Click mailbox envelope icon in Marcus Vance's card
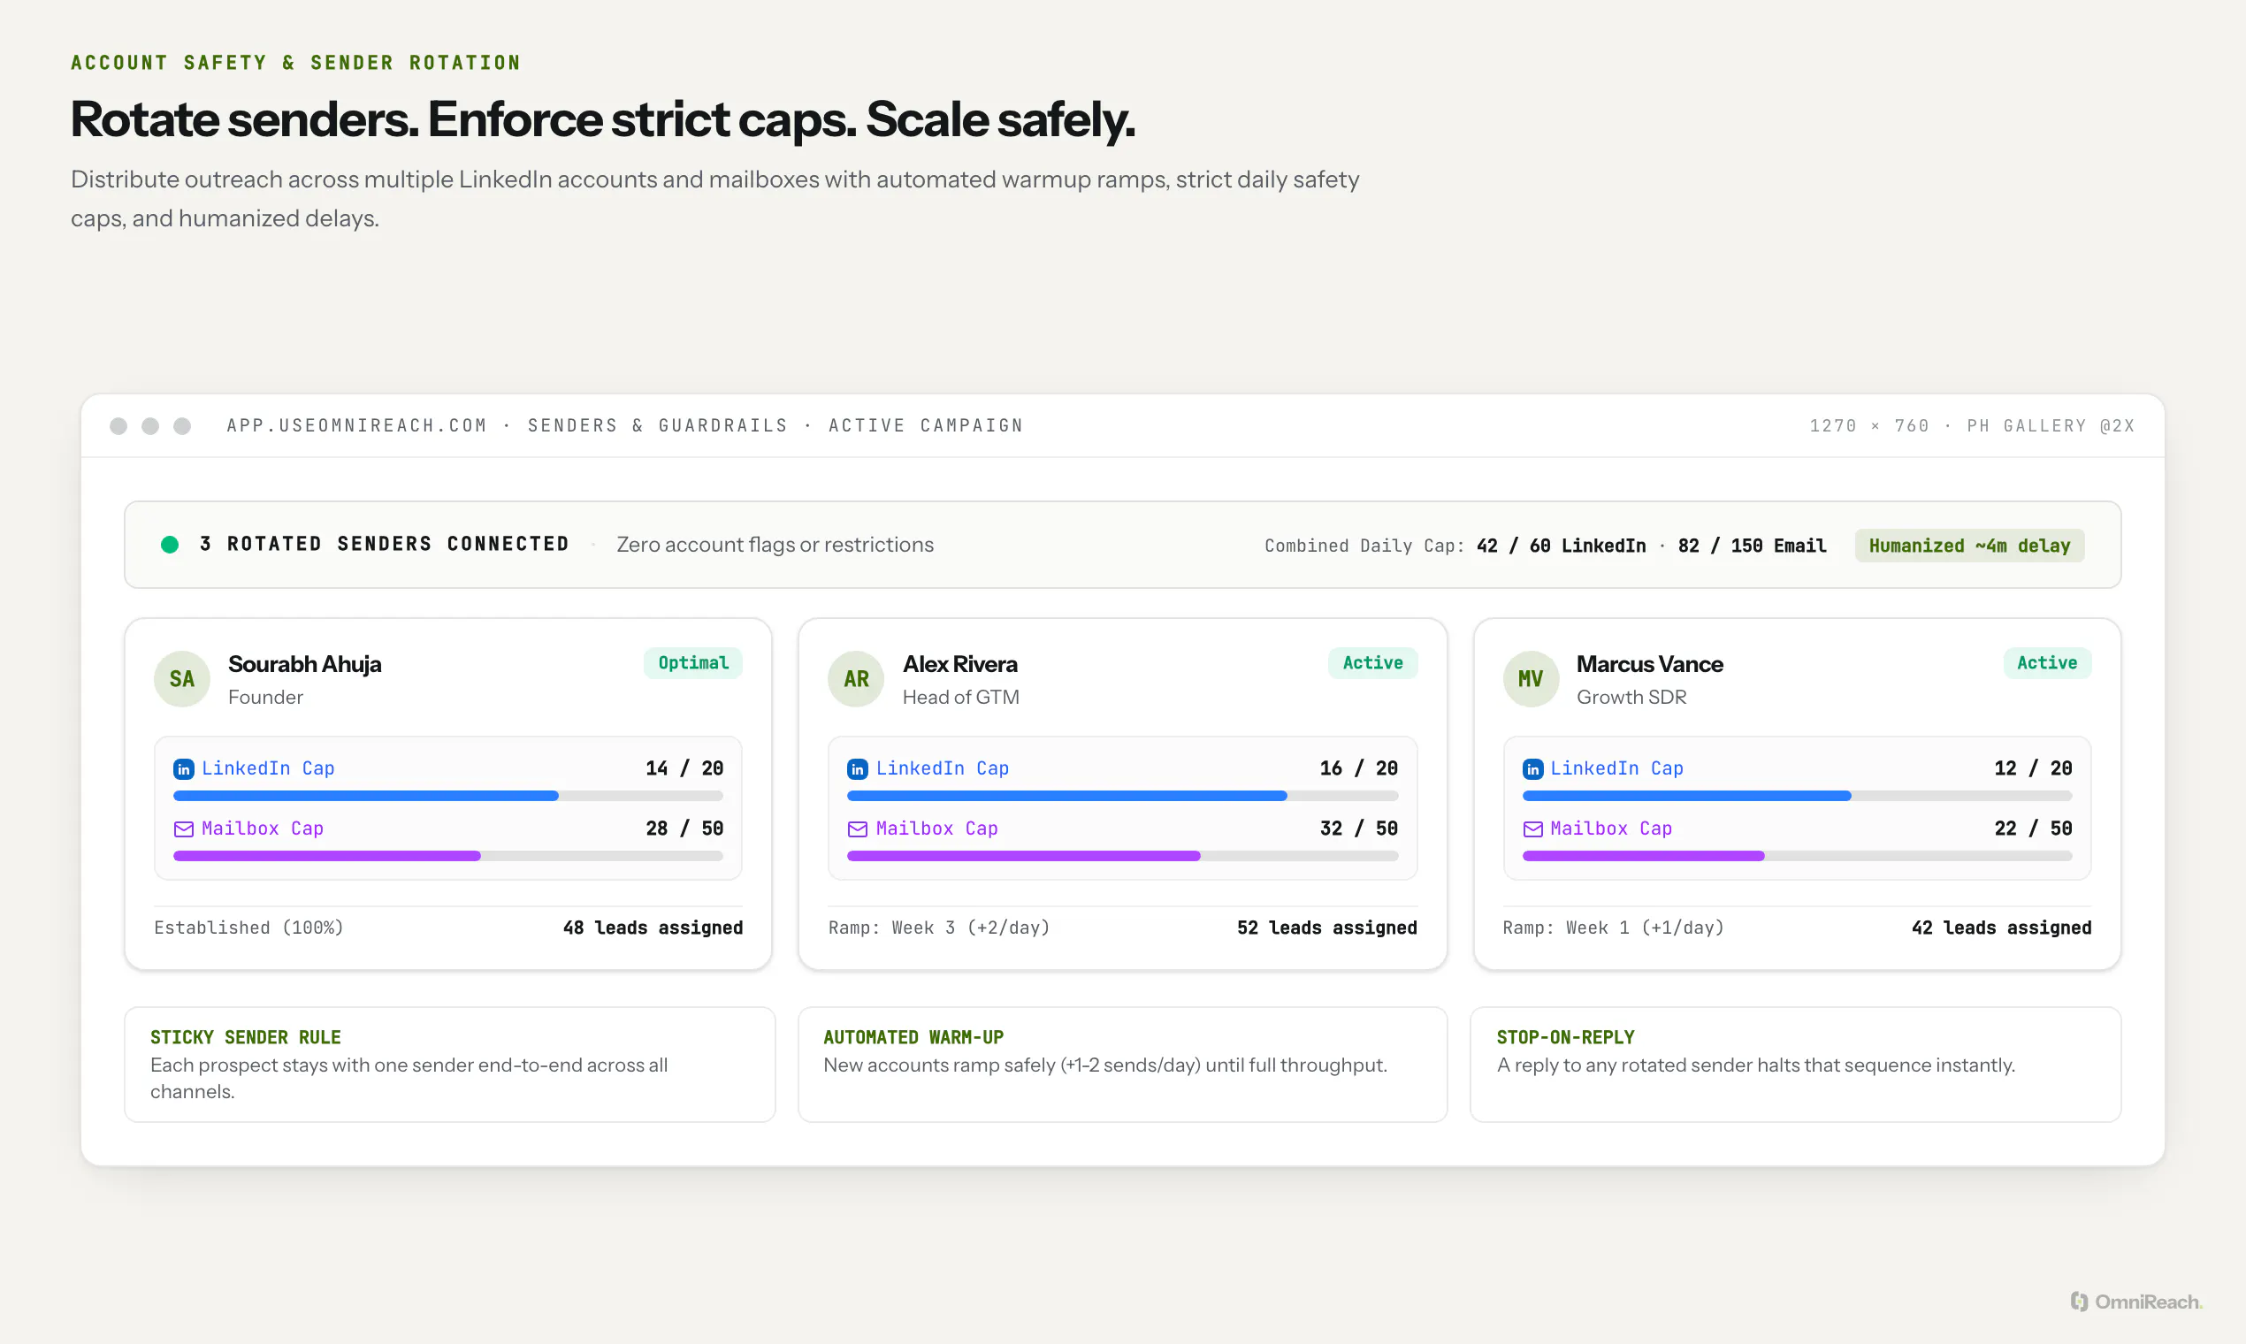 (x=1532, y=829)
